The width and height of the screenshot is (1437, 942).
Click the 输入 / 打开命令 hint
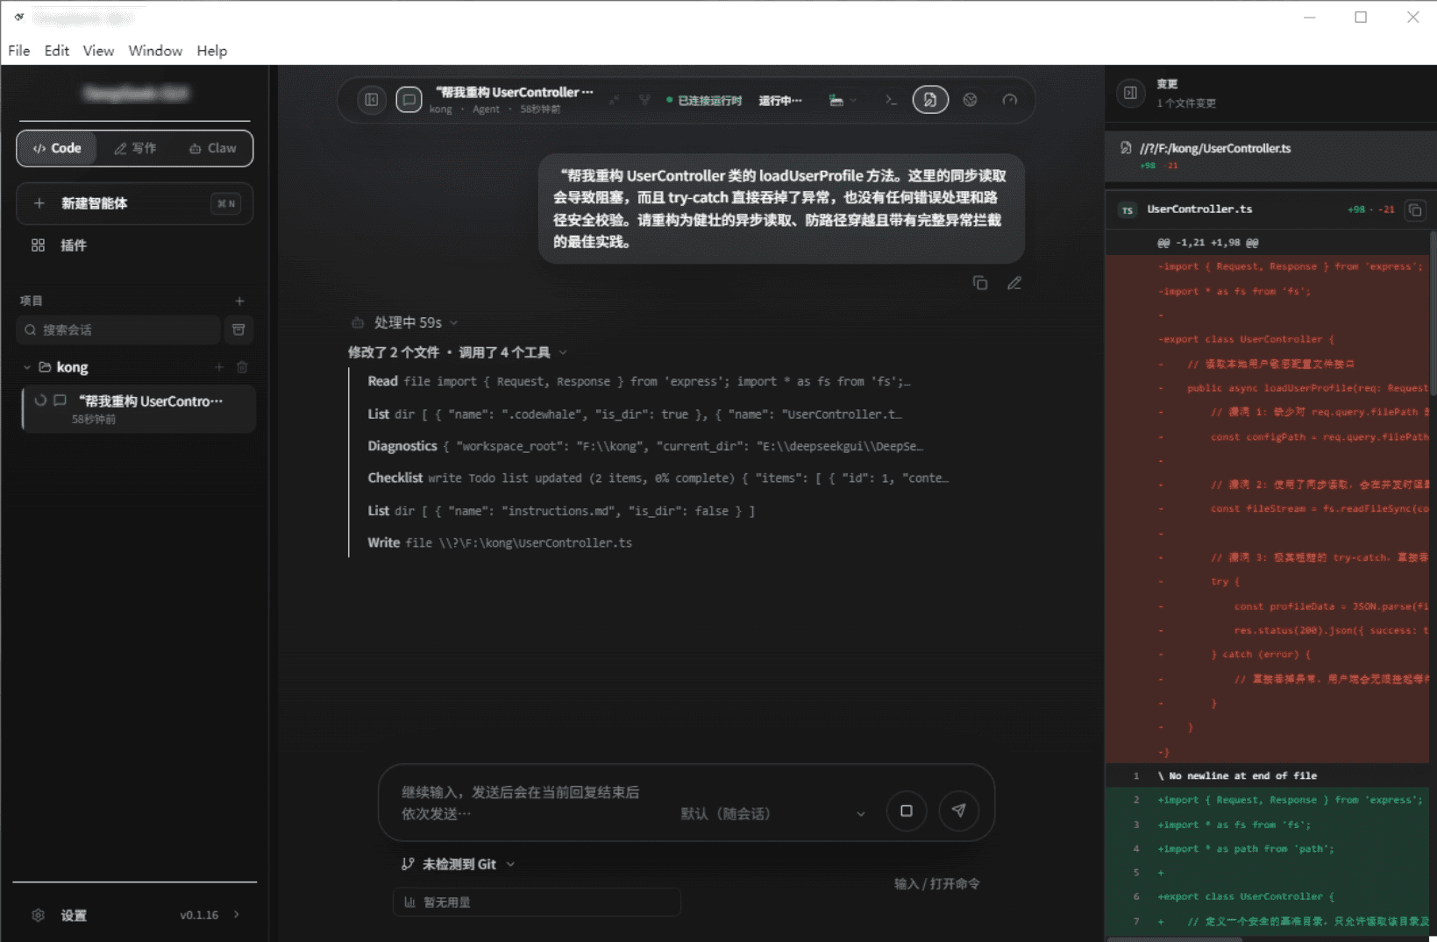(x=937, y=883)
